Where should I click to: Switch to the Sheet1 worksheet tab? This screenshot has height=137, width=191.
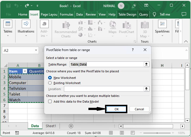coord(51,126)
